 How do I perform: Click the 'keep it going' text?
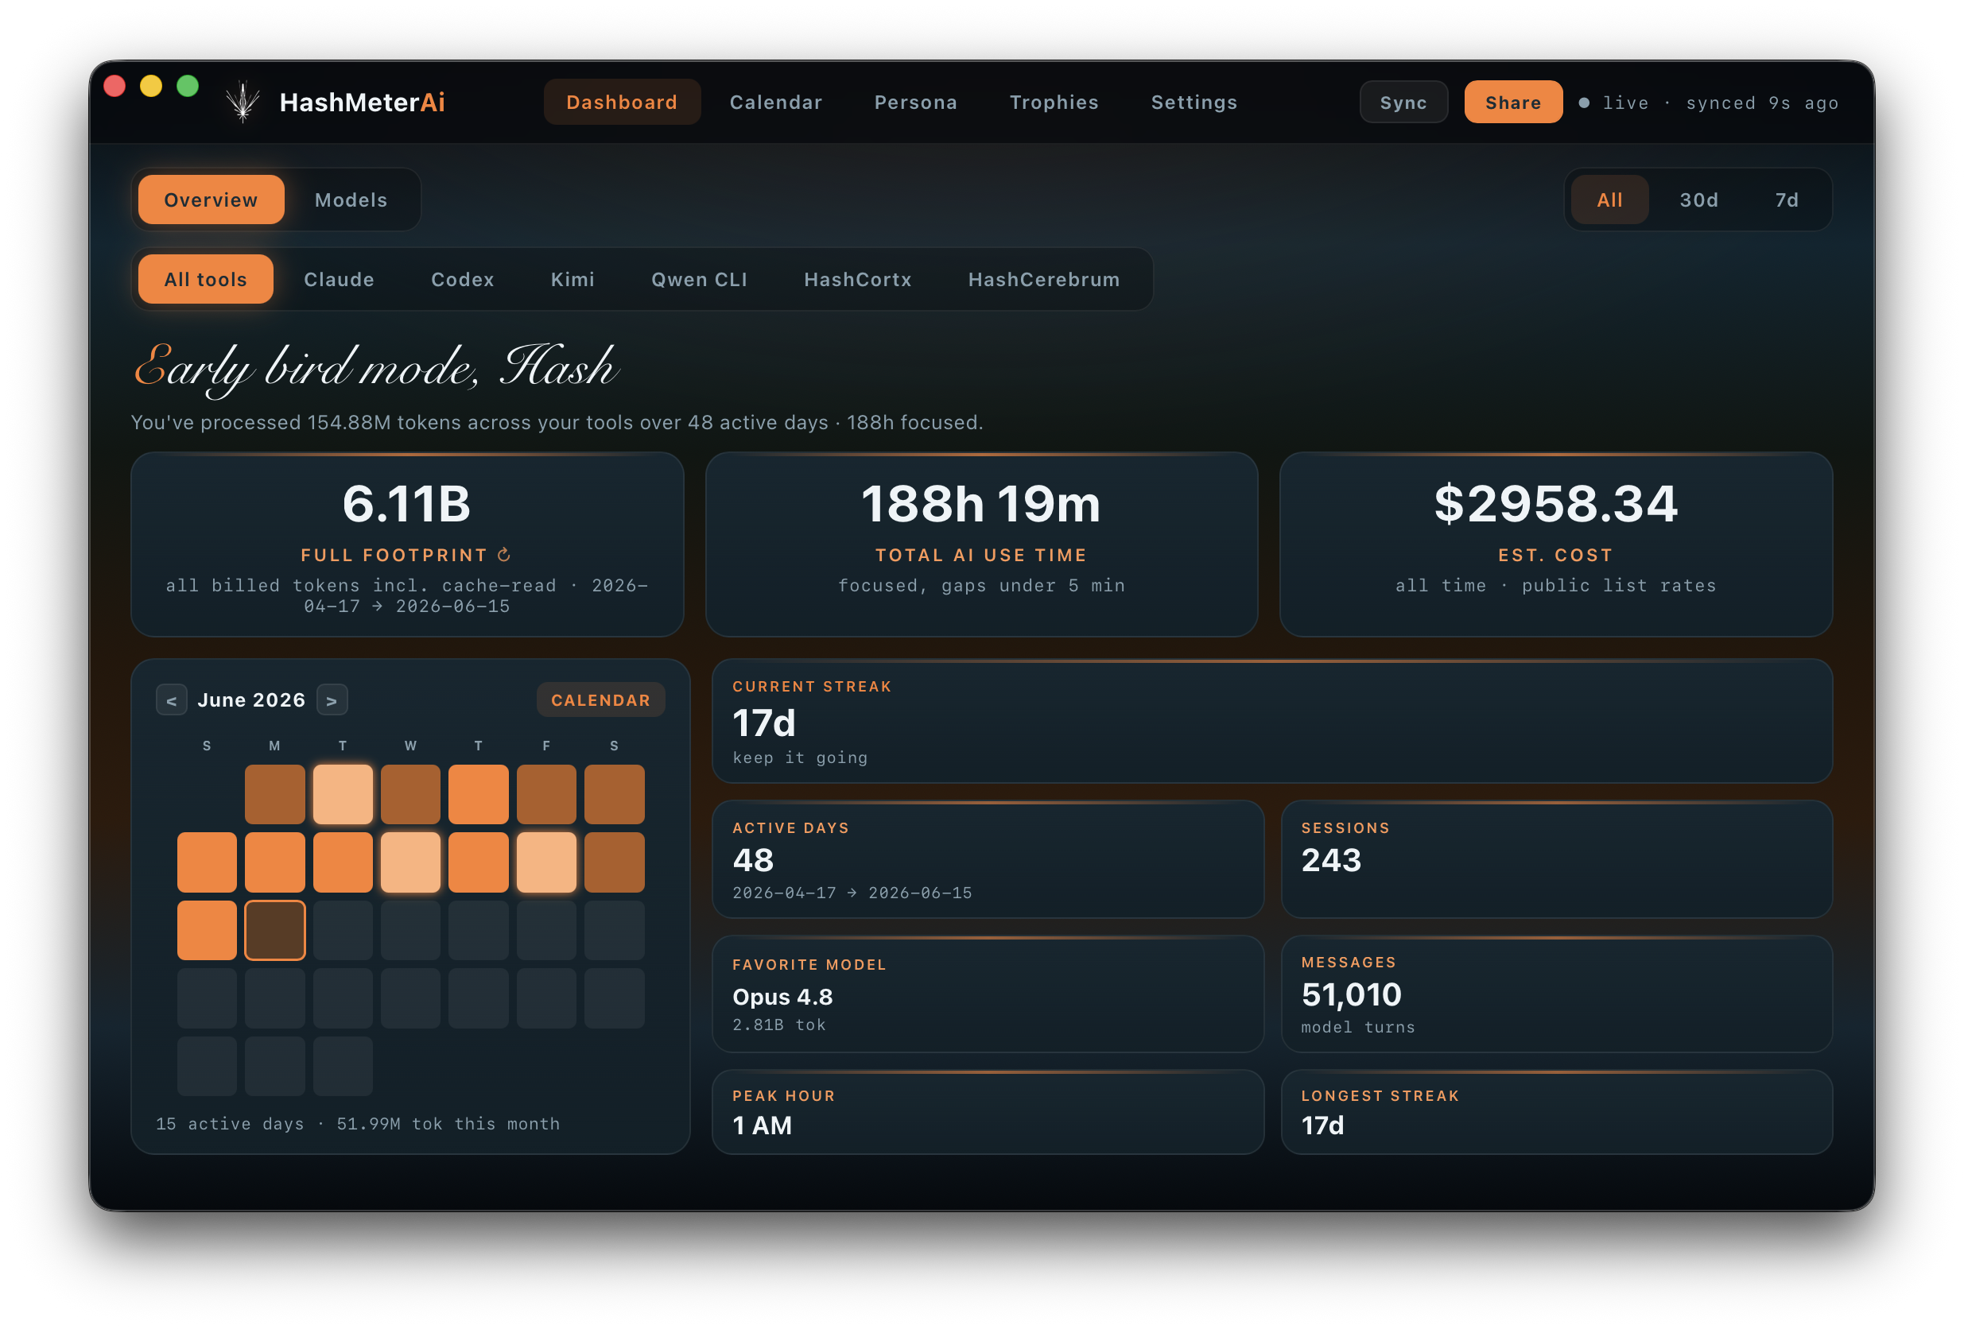coord(799,757)
